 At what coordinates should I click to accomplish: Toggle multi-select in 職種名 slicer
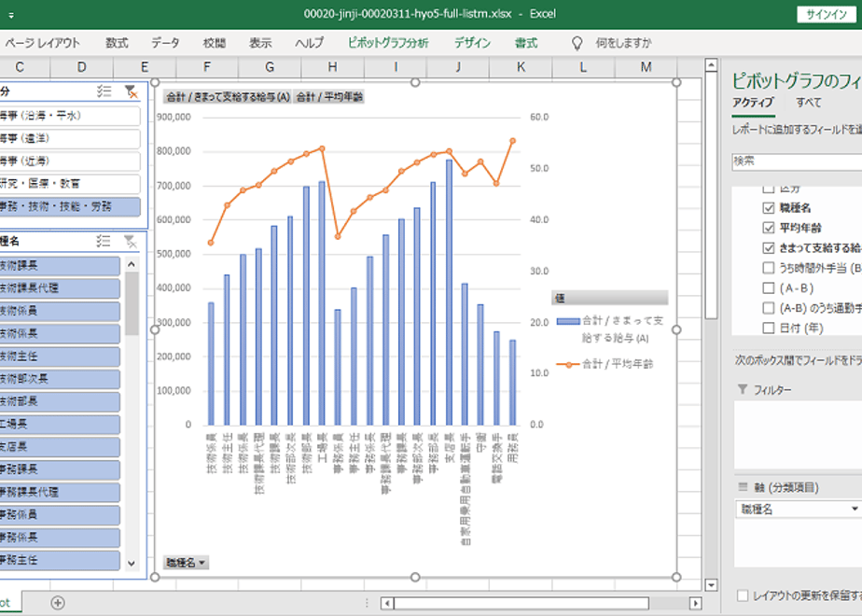(x=104, y=241)
